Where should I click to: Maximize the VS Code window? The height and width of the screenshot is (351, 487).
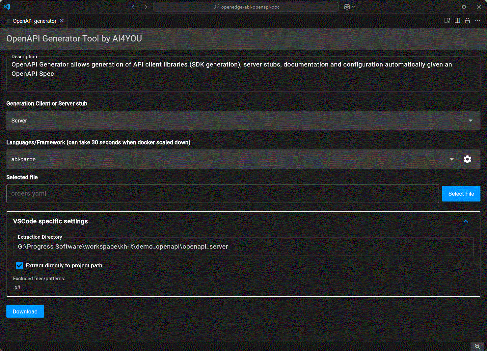point(464,7)
